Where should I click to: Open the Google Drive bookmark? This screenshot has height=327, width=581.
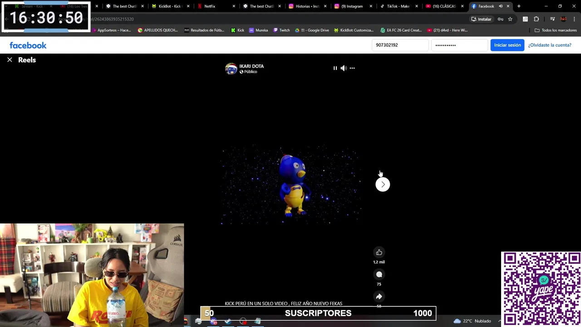pyautogui.click(x=312, y=30)
